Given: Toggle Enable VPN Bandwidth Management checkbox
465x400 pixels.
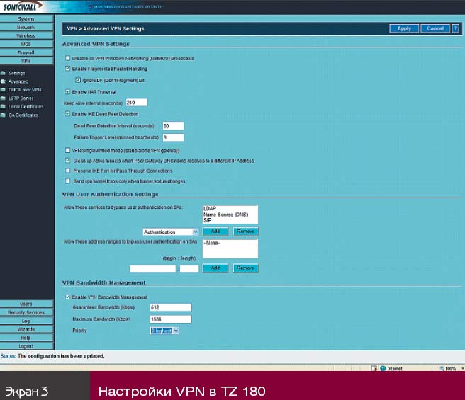Looking at the screenshot, I should pyautogui.click(x=67, y=297).
